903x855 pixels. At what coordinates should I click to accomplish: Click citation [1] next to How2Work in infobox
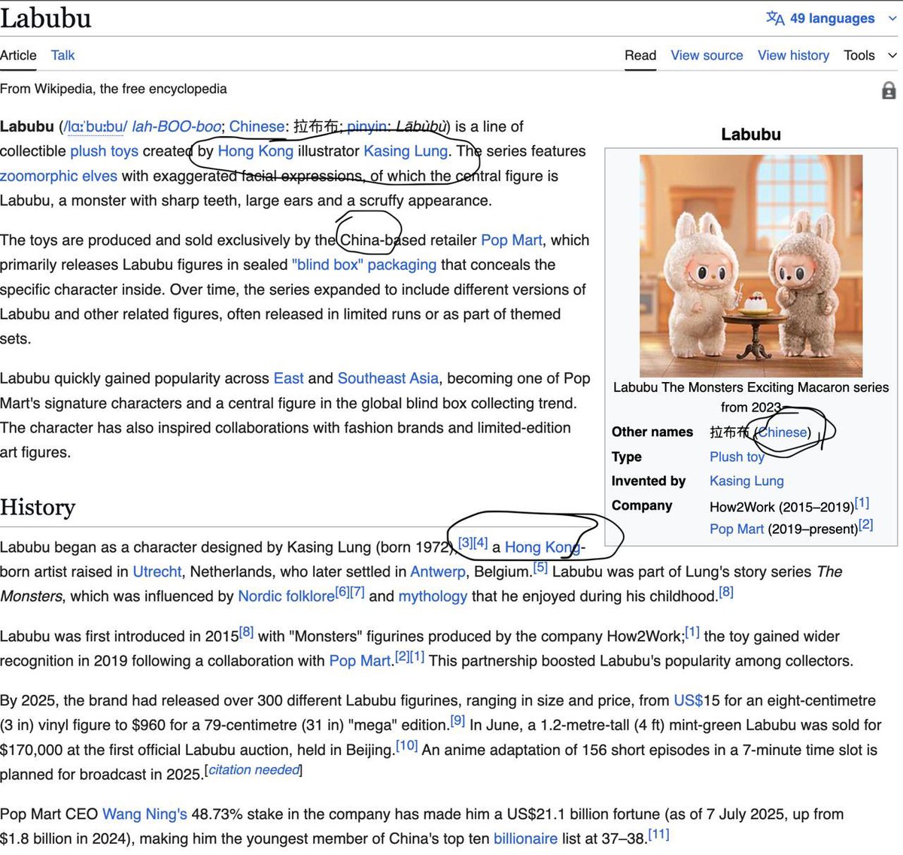[862, 503]
